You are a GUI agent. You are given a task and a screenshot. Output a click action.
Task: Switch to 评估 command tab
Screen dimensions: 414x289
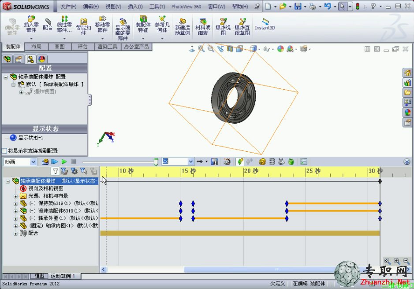(82, 47)
